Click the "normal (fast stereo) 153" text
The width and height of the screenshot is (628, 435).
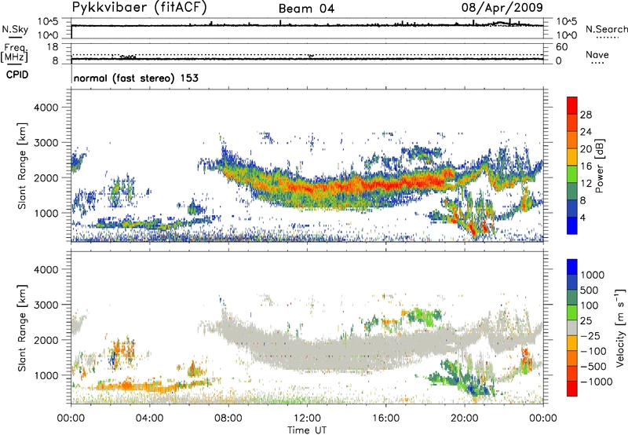pos(136,78)
